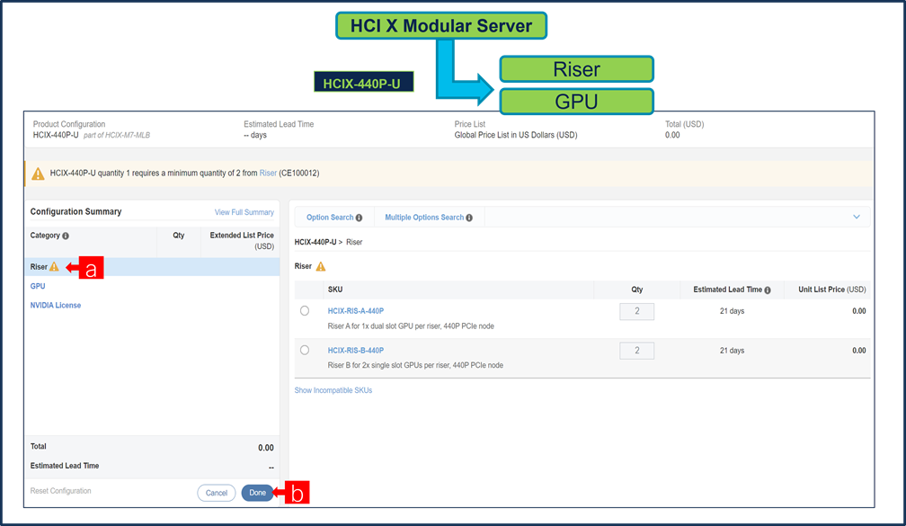Open the GPU category
The width and height of the screenshot is (906, 526).
pos(38,286)
